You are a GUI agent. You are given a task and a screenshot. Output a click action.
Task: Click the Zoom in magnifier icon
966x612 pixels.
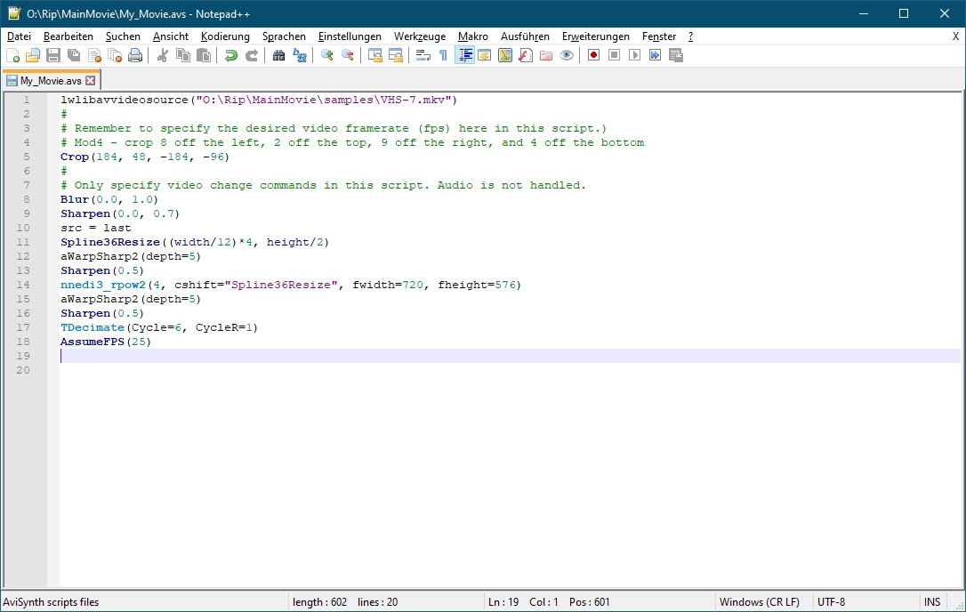point(327,55)
